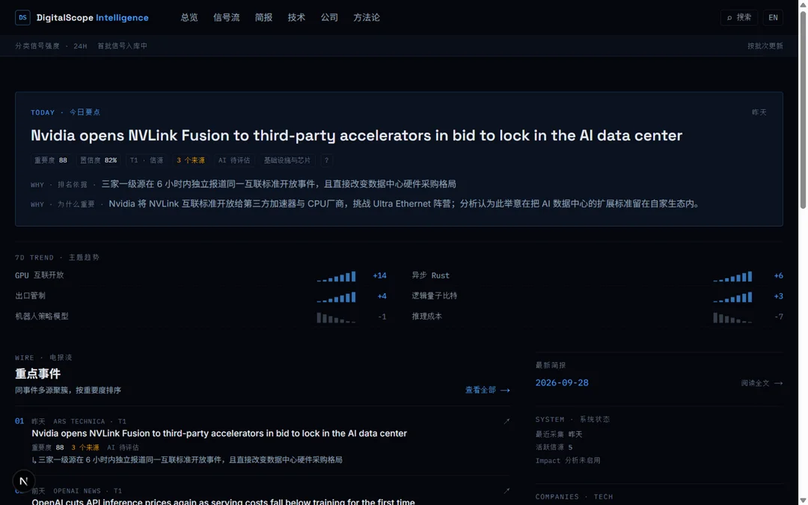Click the sparkline bars for 异步 Rust
Image resolution: width=808 pixels, height=505 pixels.
pos(732,277)
